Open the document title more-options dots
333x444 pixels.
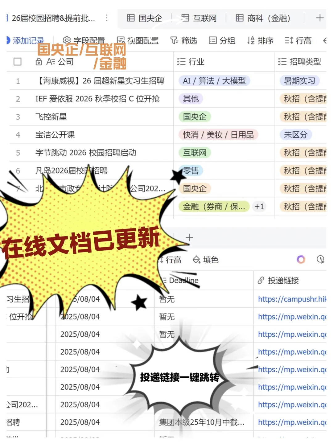pos(107,18)
